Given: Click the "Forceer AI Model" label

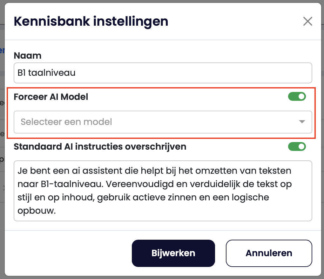Looking at the screenshot, I should tap(51, 97).
